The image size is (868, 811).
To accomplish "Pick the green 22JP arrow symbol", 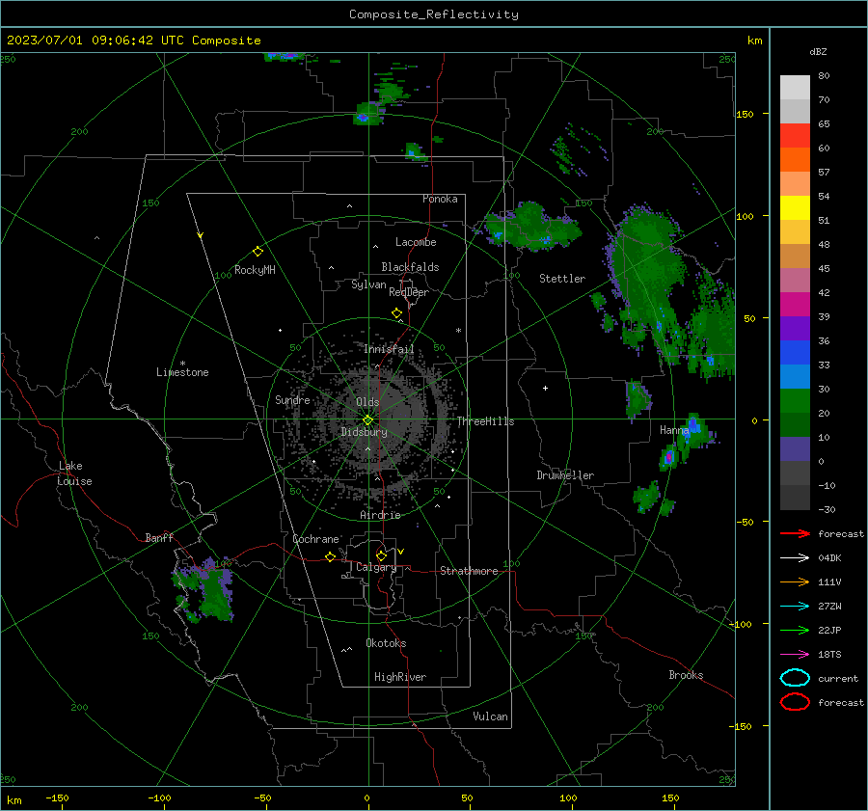I will point(795,630).
